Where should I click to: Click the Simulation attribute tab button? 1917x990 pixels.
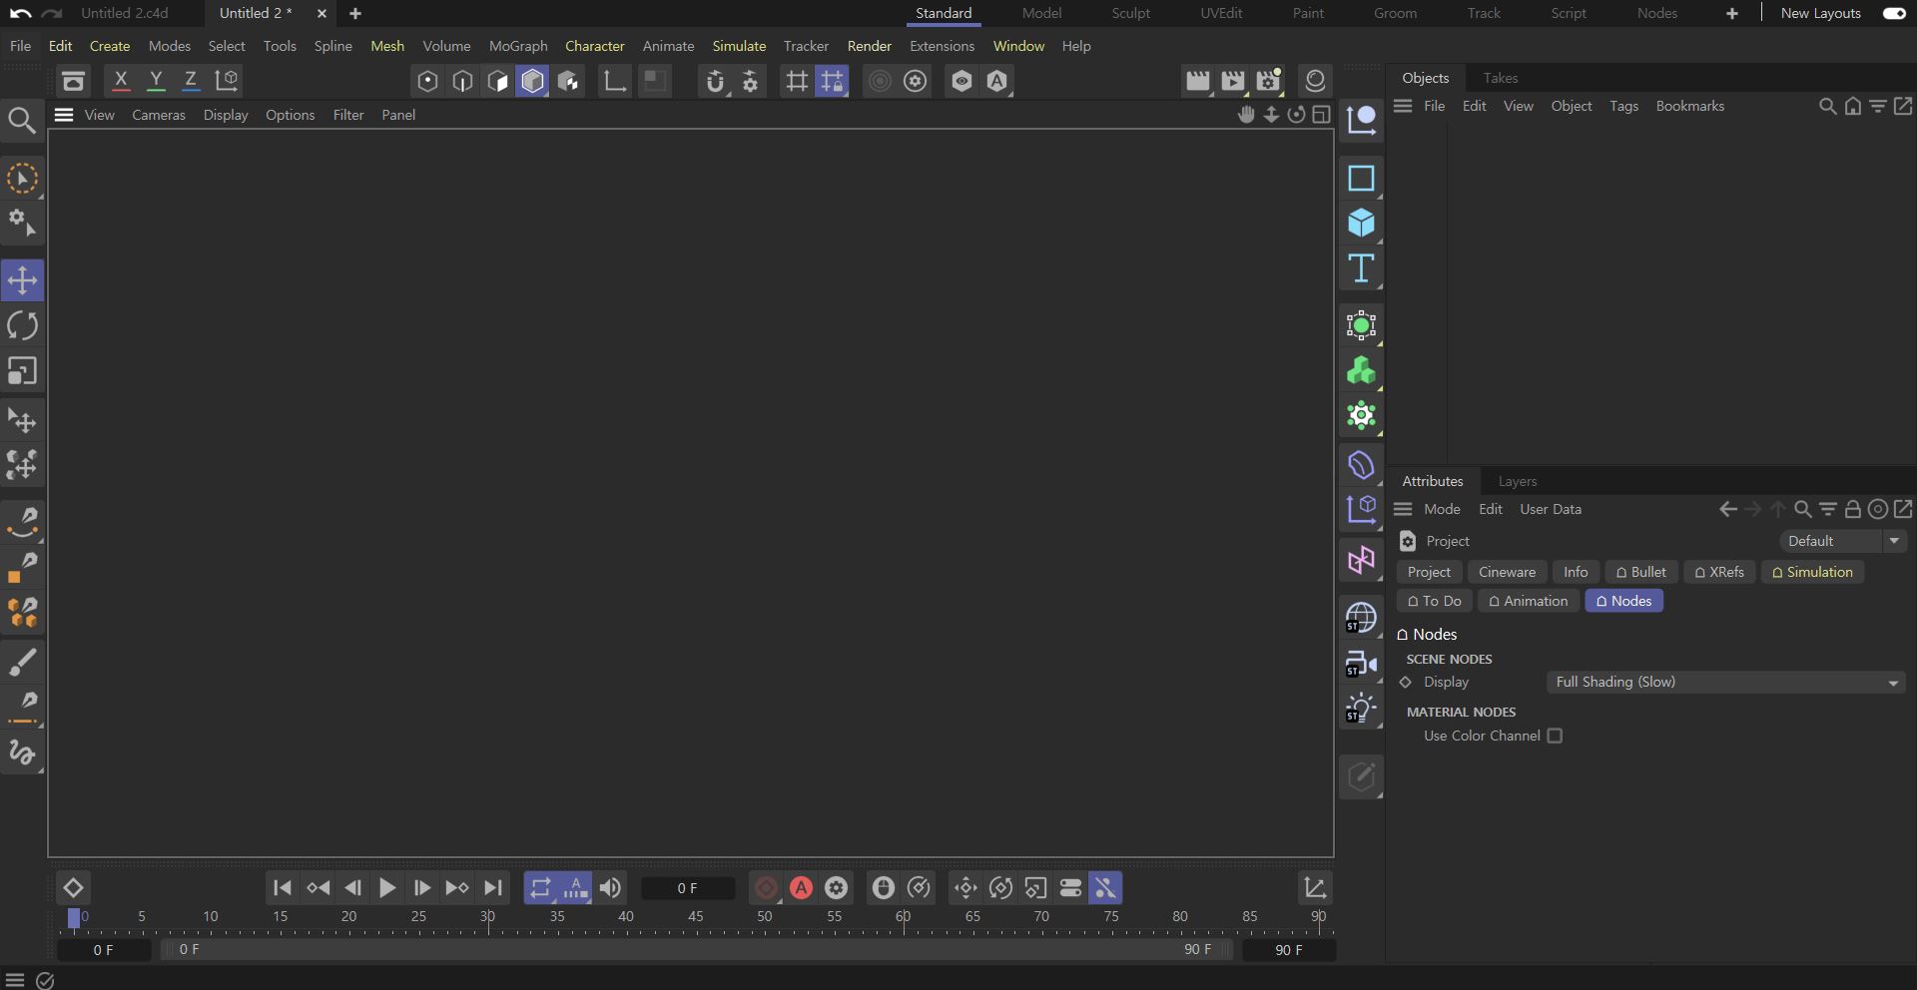click(1812, 572)
